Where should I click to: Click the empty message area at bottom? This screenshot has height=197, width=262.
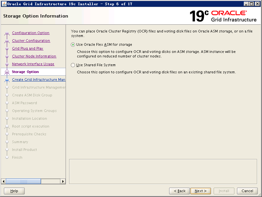(163, 171)
